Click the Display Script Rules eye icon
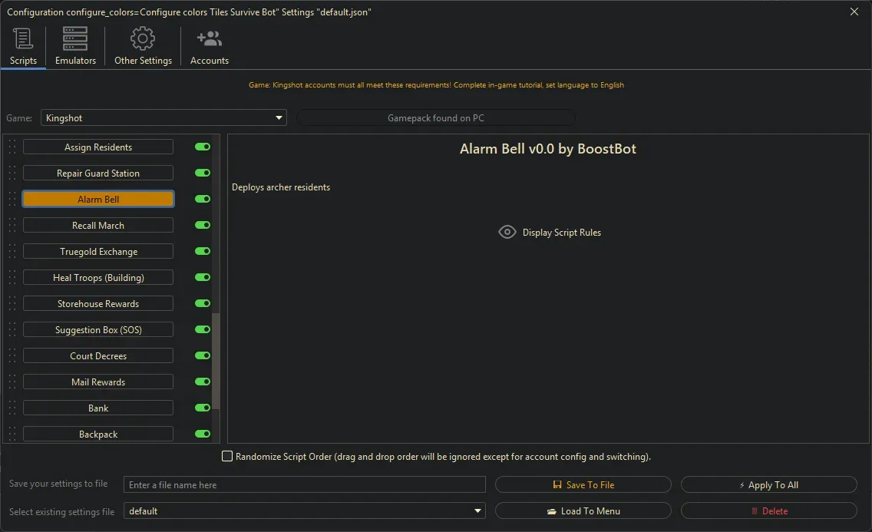 point(507,231)
